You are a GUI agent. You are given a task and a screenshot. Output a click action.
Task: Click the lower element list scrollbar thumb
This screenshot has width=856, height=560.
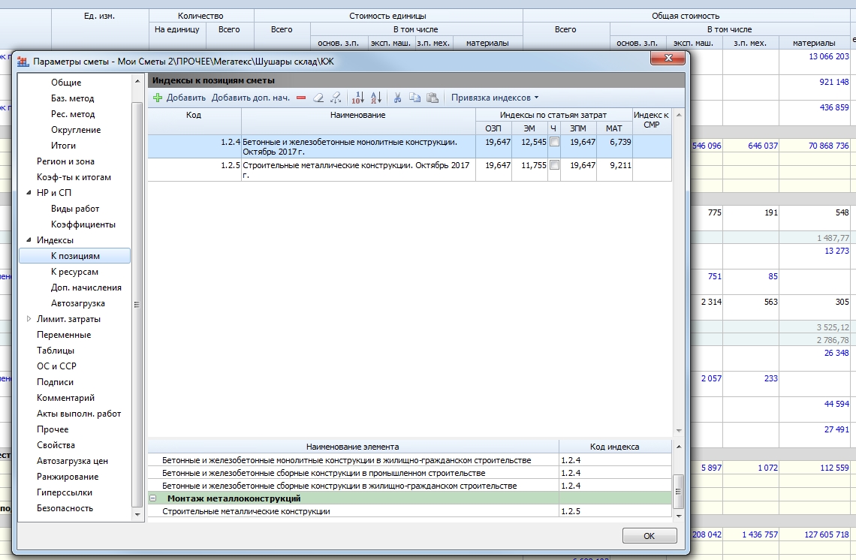(x=679, y=492)
